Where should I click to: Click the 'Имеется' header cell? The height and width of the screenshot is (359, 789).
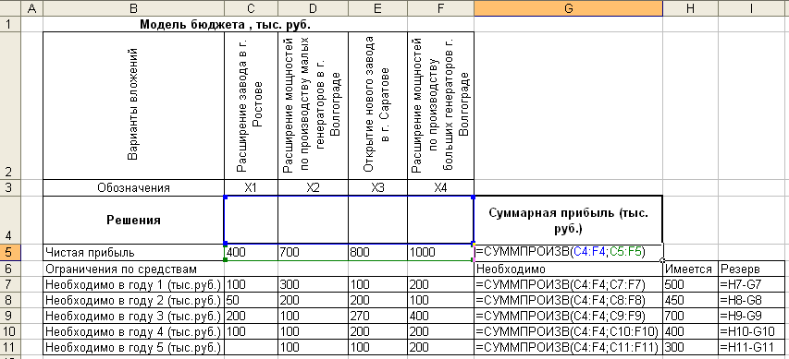coord(690,269)
